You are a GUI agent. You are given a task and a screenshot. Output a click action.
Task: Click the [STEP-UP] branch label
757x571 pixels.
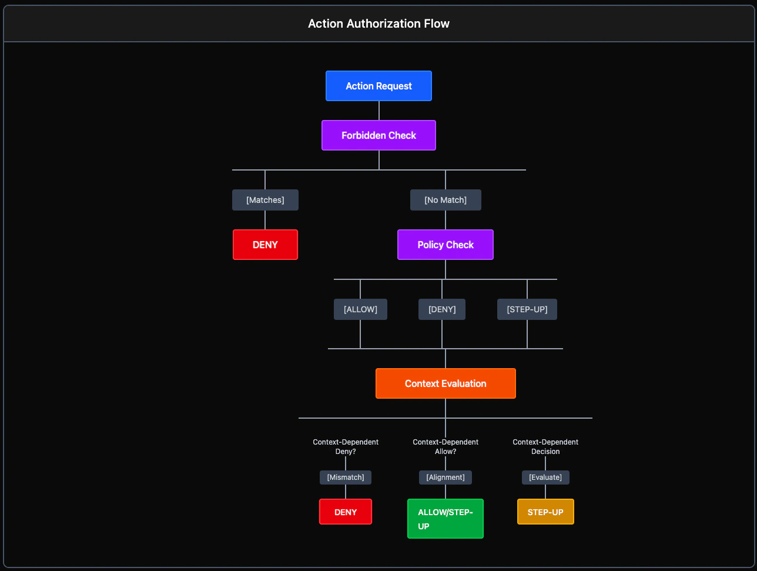[x=527, y=309]
